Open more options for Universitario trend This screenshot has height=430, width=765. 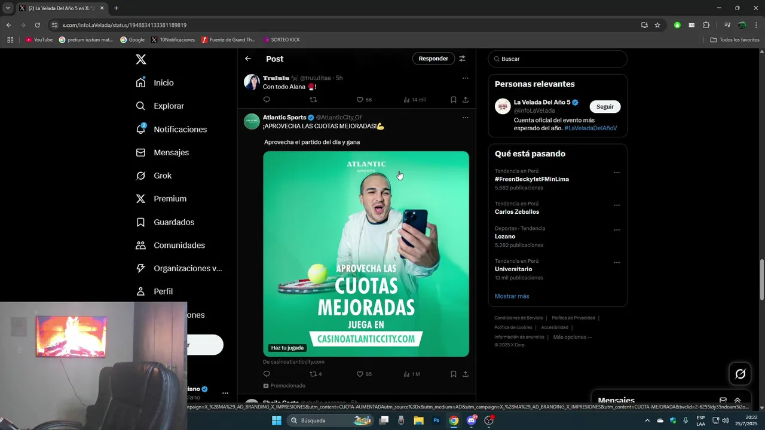(x=617, y=263)
